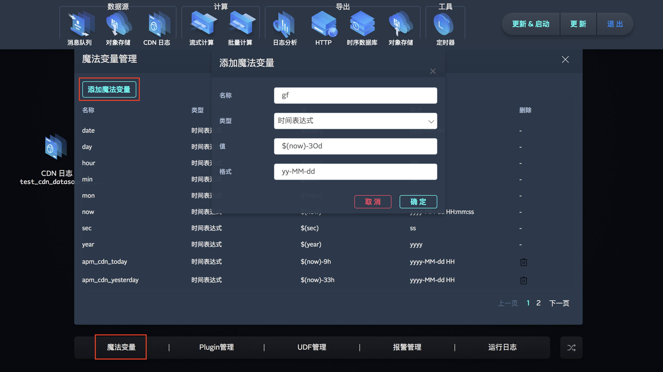This screenshot has height=372, width=663.
Task: Click the 更新 button
Action: (578, 24)
